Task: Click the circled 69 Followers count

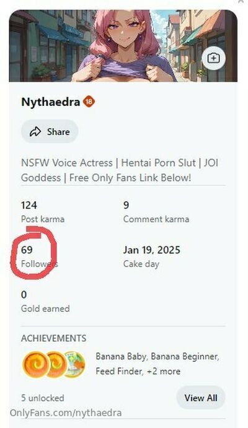Action: pos(39,256)
